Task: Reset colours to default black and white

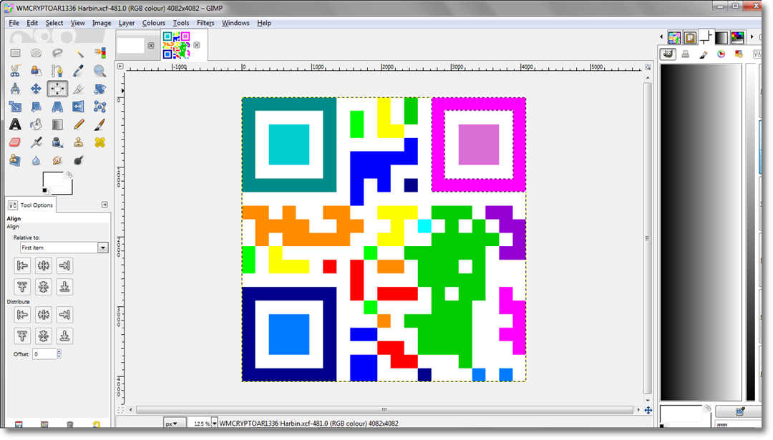Action: (x=45, y=191)
